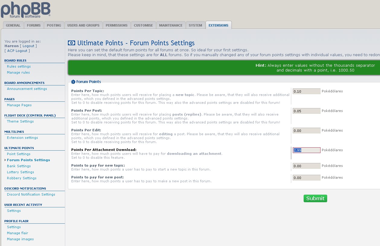Open the CUSTOMISE tab
This screenshot has height=246, width=380.
pyautogui.click(x=143, y=25)
